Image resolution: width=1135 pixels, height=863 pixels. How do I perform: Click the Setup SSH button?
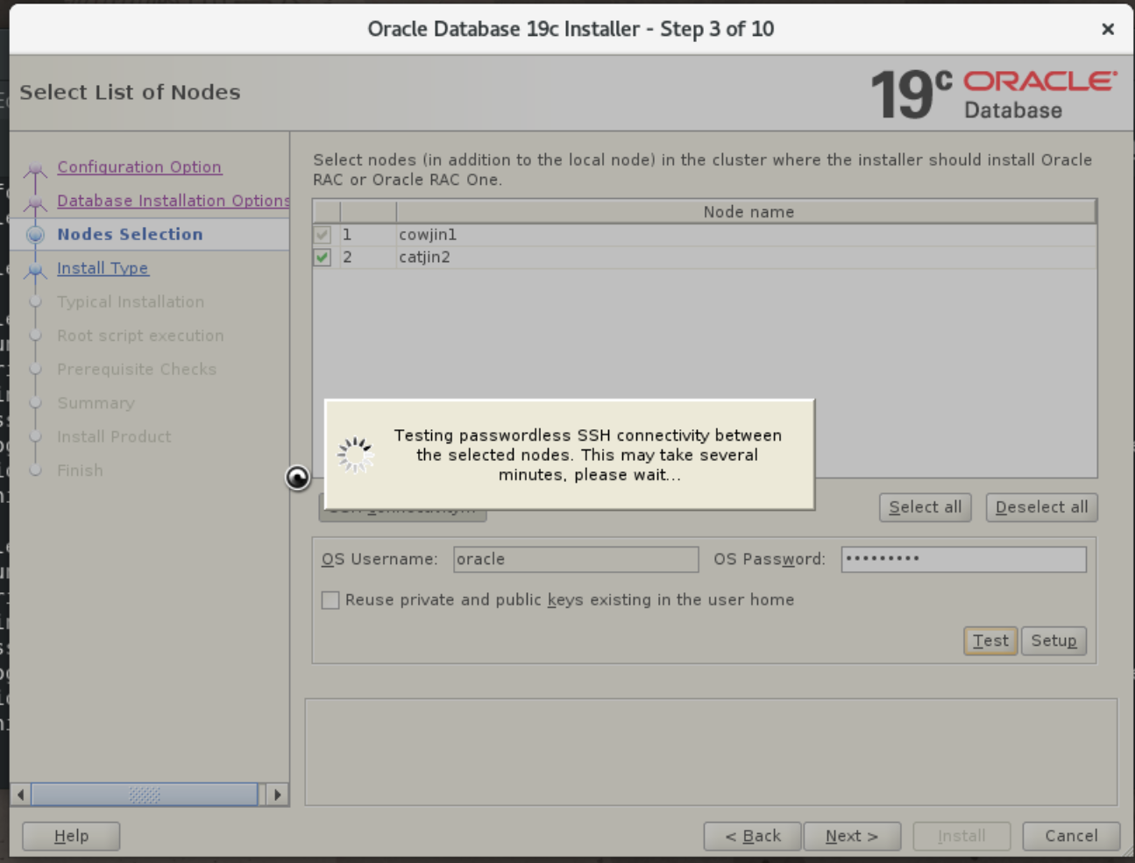click(1053, 640)
